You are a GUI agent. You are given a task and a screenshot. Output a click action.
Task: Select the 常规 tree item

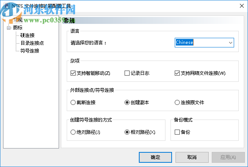tap(18, 20)
